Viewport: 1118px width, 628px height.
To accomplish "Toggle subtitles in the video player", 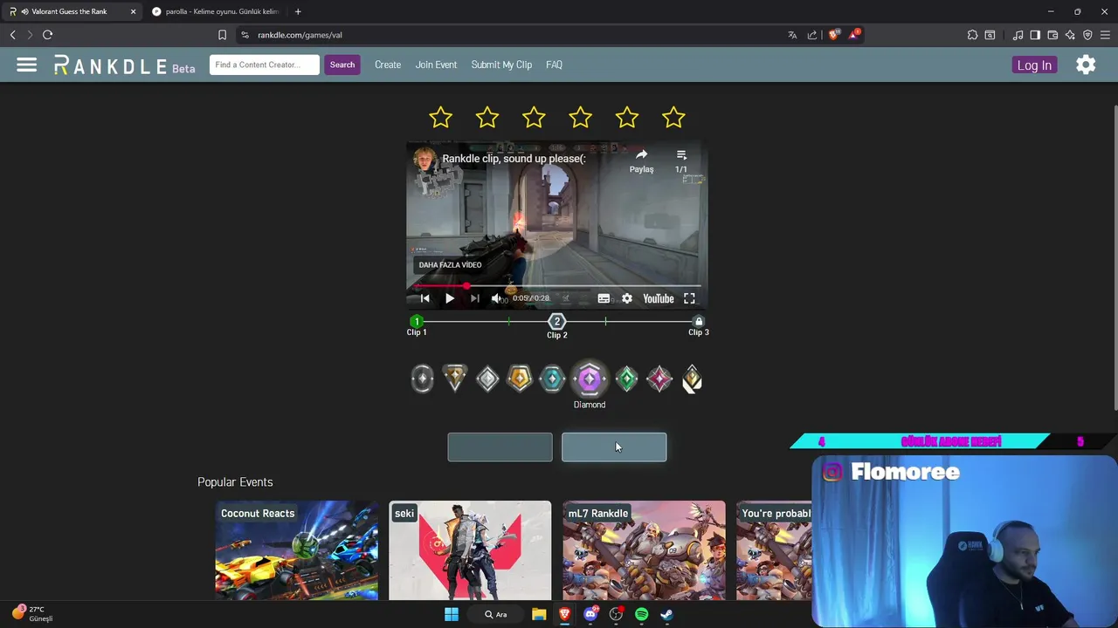I will pyautogui.click(x=604, y=298).
